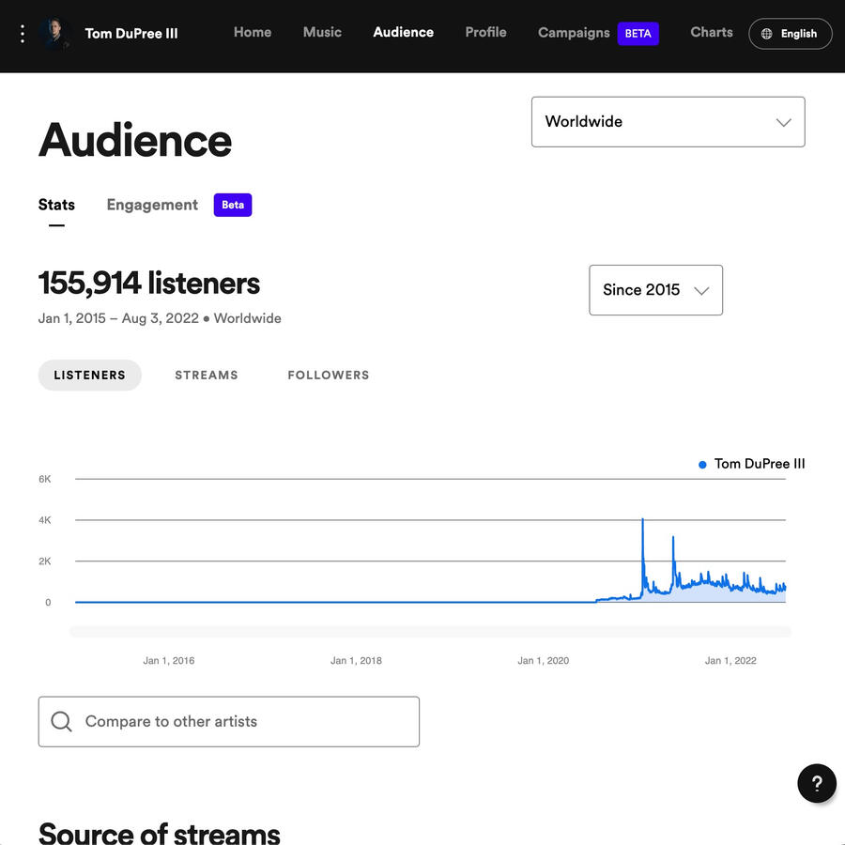This screenshot has height=845, width=845.
Task: Go to the Charts page
Action: (x=711, y=32)
